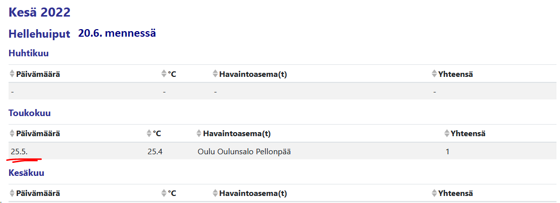Click the Kesä 2022 page heading

pyautogui.click(x=39, y=12)
